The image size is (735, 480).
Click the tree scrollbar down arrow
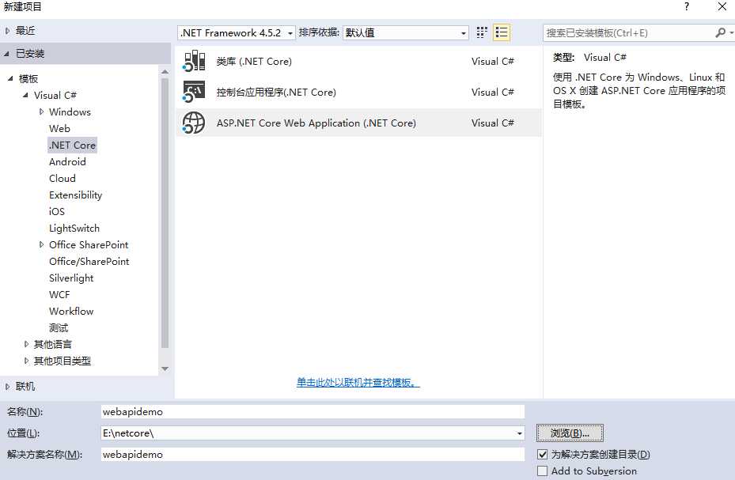pos(165,369)
